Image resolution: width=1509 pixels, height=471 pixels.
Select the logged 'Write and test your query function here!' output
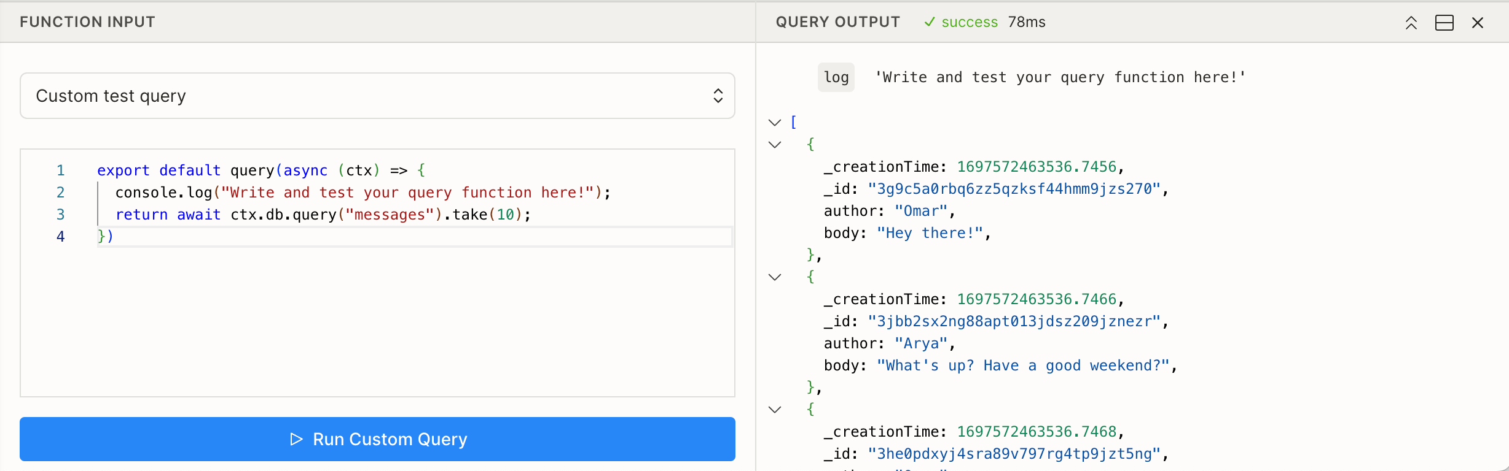tap(1060, 77)
